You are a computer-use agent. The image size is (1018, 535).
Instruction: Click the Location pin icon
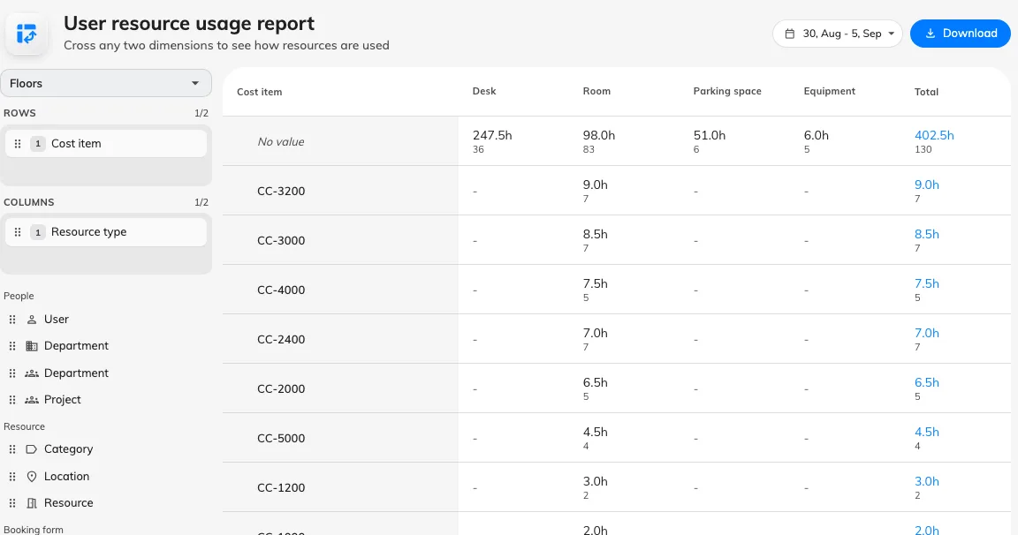point(31,476)
